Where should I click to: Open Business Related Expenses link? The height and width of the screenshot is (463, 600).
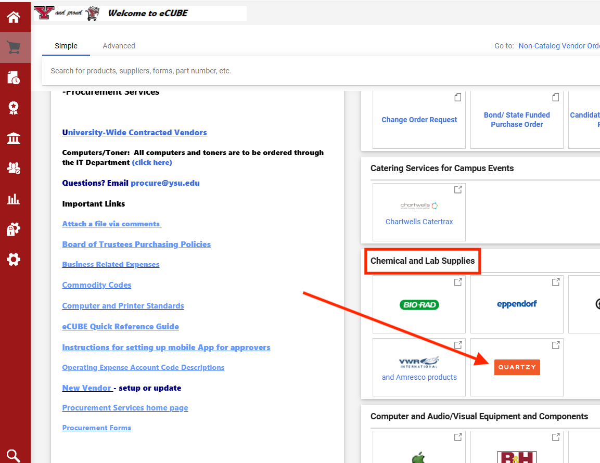111,264
